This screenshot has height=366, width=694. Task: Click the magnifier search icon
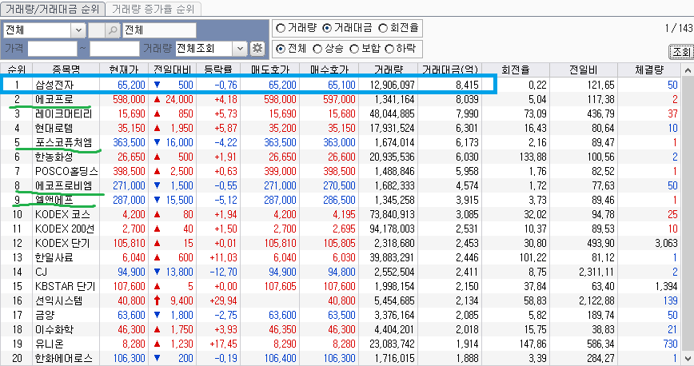[x=113, y=30]
